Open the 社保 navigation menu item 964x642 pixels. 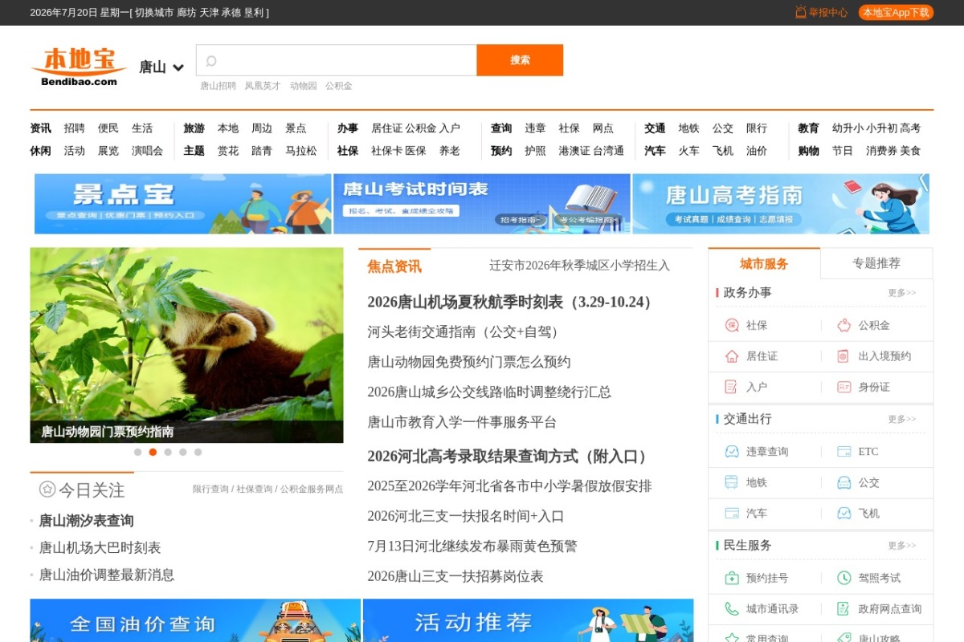[348, 151]
